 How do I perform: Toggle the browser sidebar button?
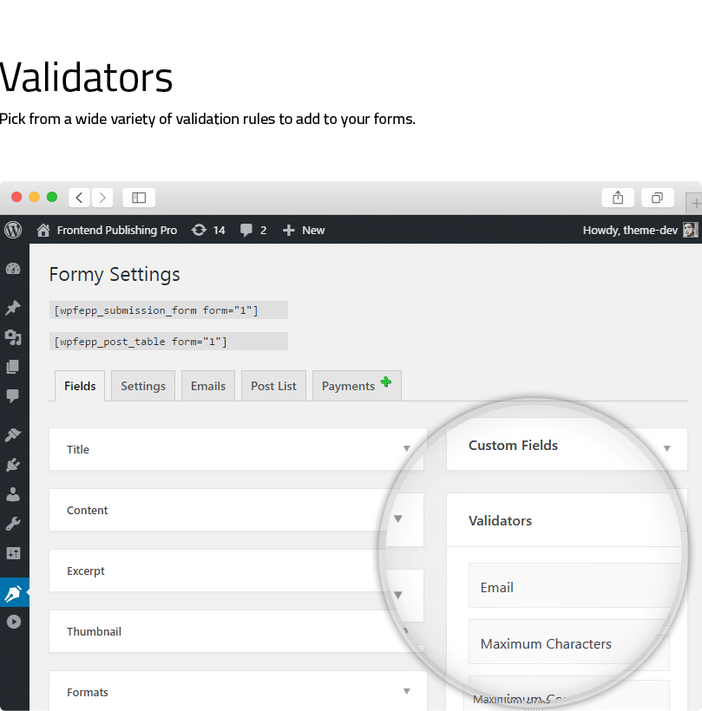pos(139,198)
